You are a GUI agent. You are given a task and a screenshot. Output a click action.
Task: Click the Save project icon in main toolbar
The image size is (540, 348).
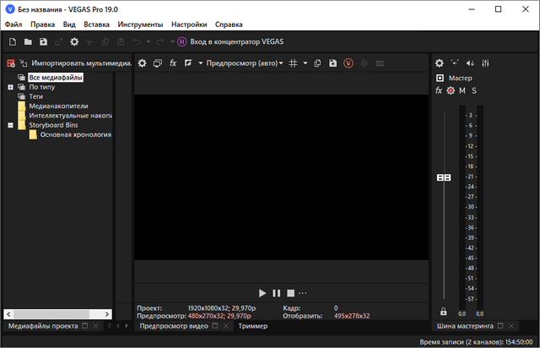(43, 41)
